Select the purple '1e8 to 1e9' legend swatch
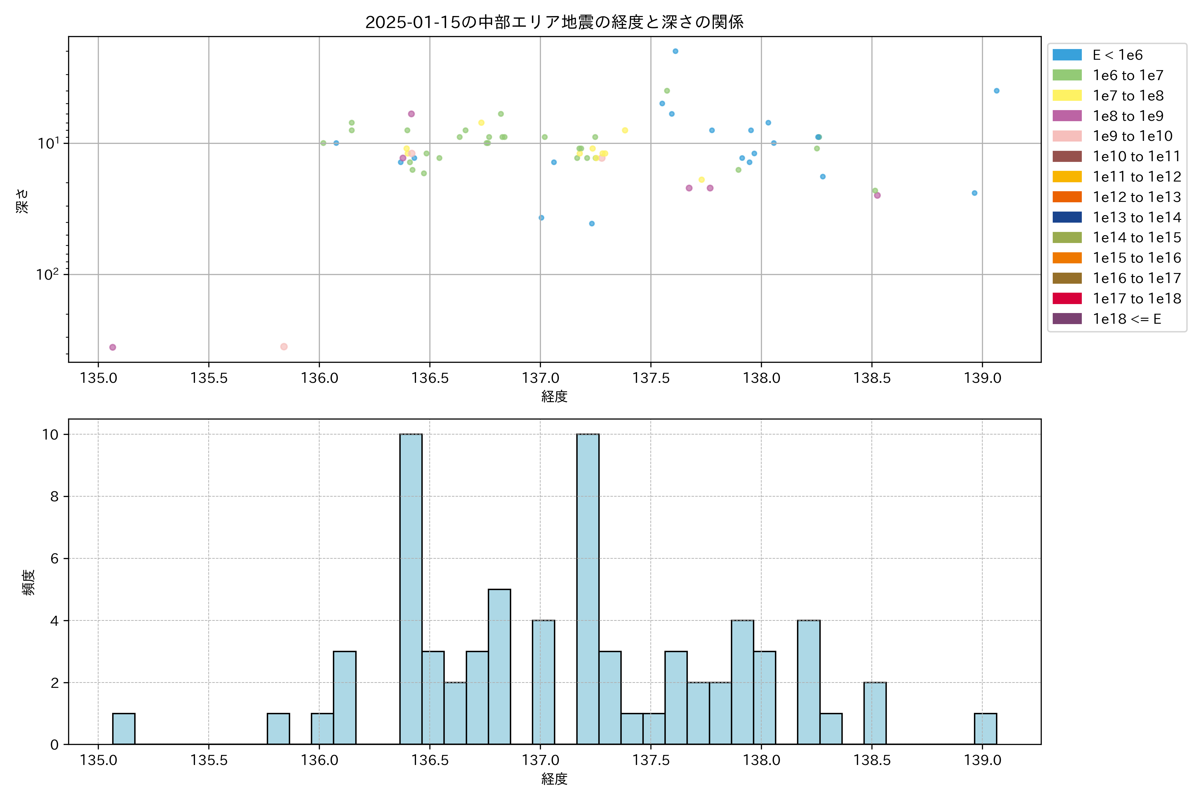The image size is (1202, 801). [1066, 116]
